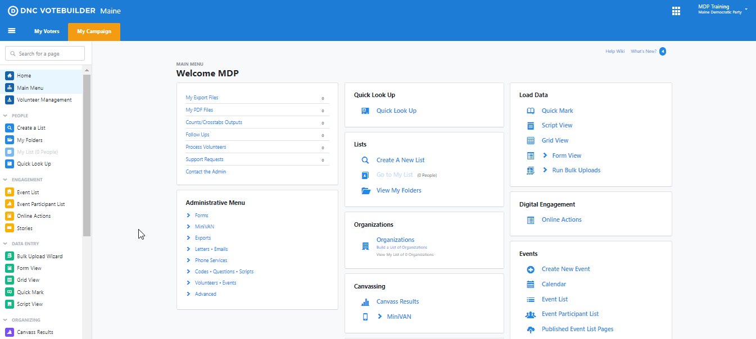Viewport: 756px width, 339px height.
Task: Click the Organizations building icon
Action: click(x=365, y=246)
